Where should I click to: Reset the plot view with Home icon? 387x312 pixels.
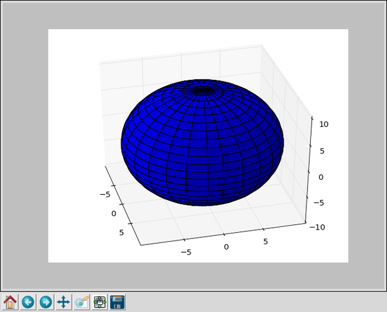point(10,302)
